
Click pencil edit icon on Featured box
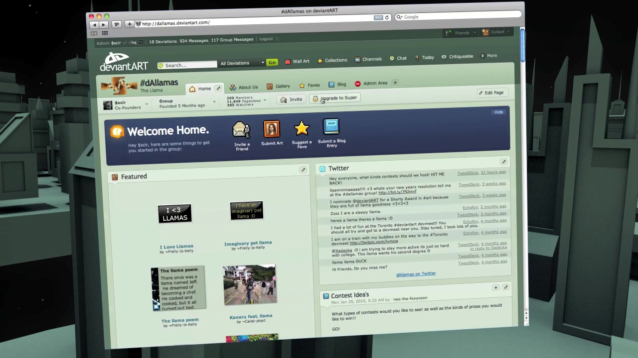[303, 170]
